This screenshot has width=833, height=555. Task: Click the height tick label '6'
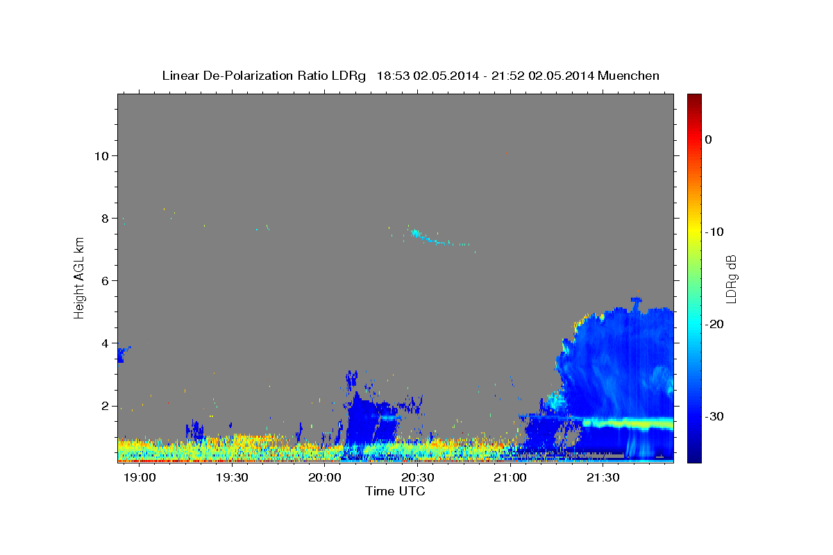103,281
